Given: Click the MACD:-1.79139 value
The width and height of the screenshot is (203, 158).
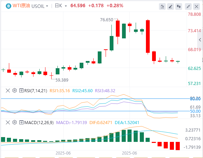Looking at the screenshot, I should coord(71,123).
